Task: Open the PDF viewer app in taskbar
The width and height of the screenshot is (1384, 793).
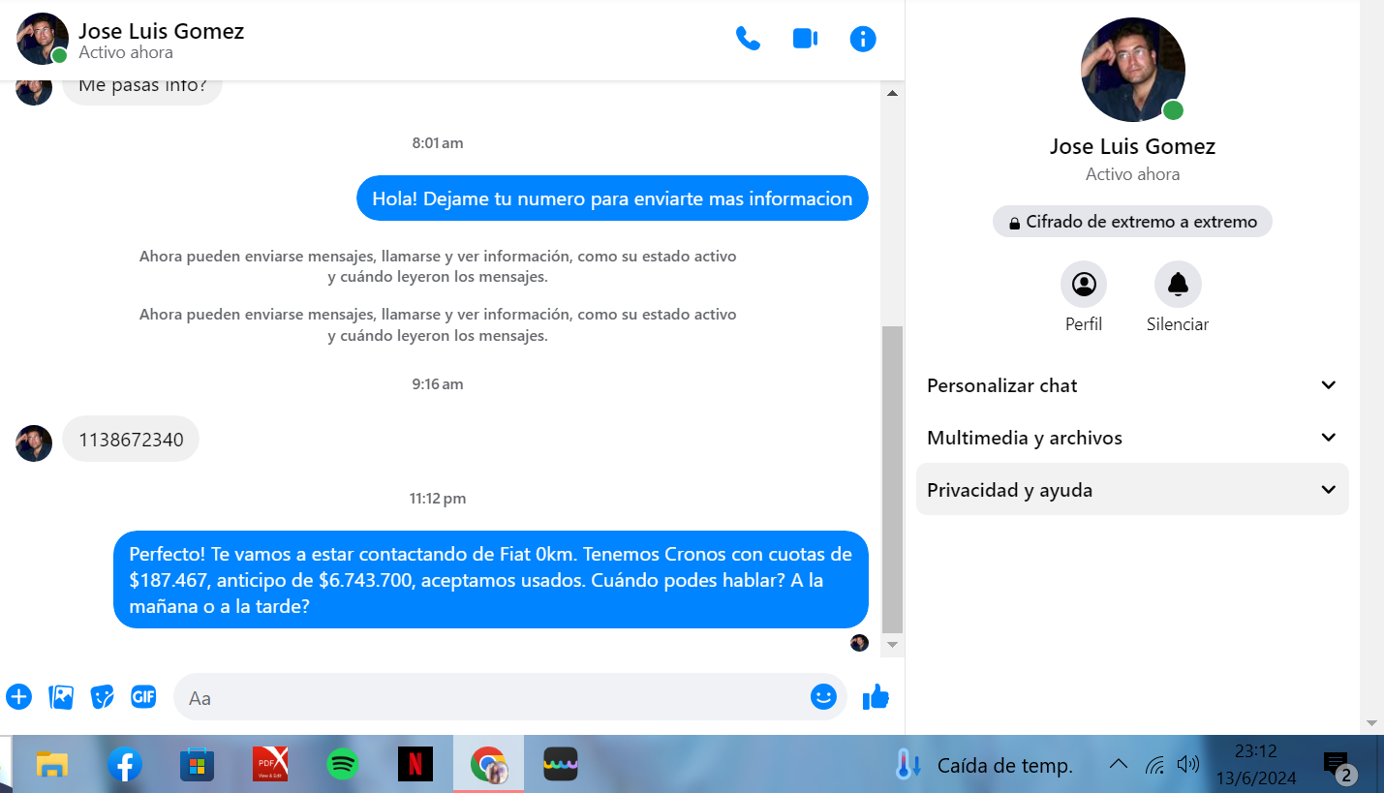Action: pyautogui.click(x=270, y=765)
